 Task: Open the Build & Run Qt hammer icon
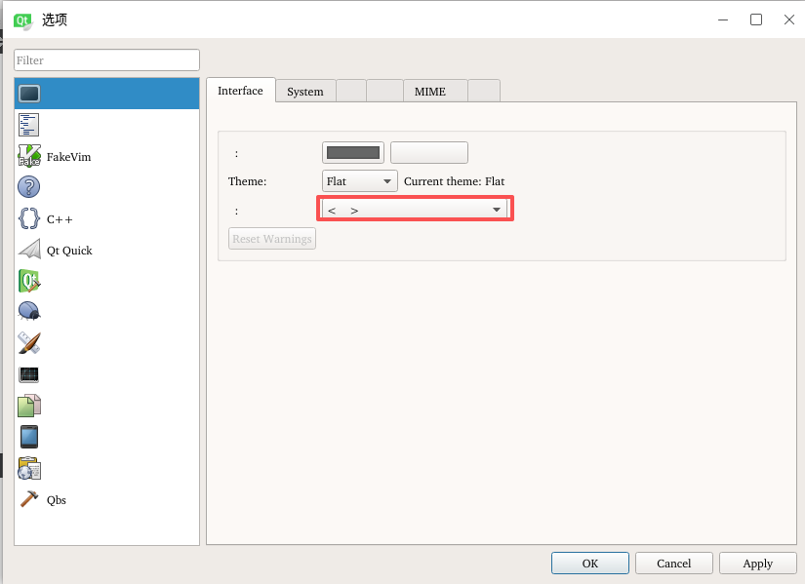click(29, 281)
